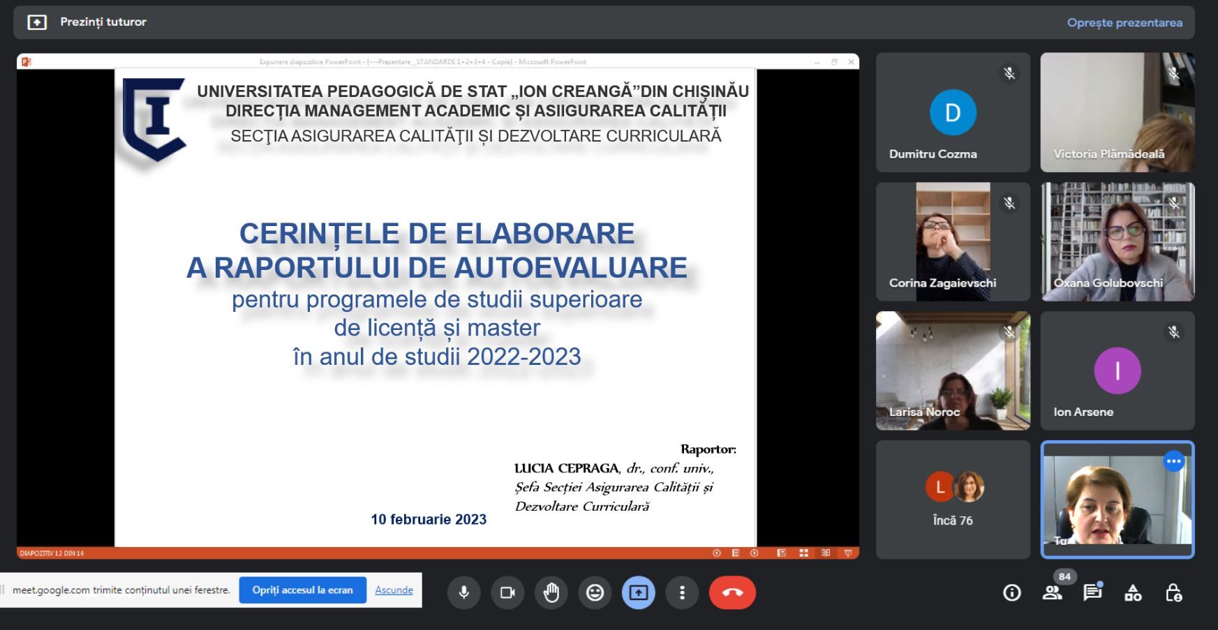Click the 'Ascunde' link
The image size is (1218, 630).
(x=394, y=590)
